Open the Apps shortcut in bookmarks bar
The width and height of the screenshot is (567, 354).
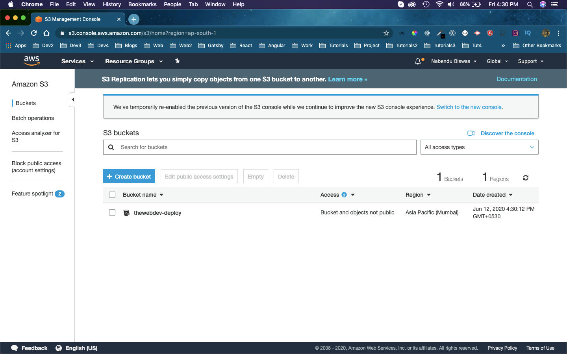tap(16, 46)
